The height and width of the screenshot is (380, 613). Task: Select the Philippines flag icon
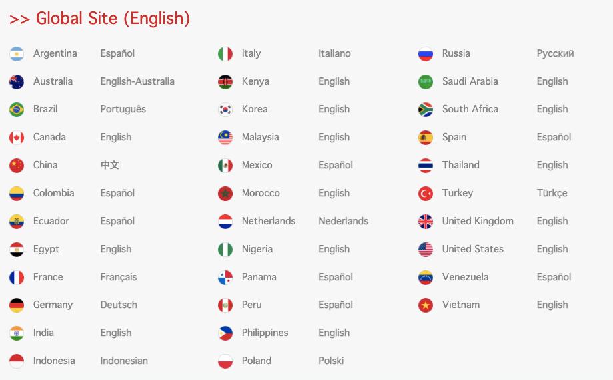225,333
